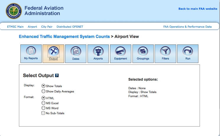Go to ETMSC Main menu item
220x136 pixels.
(15, 27)
